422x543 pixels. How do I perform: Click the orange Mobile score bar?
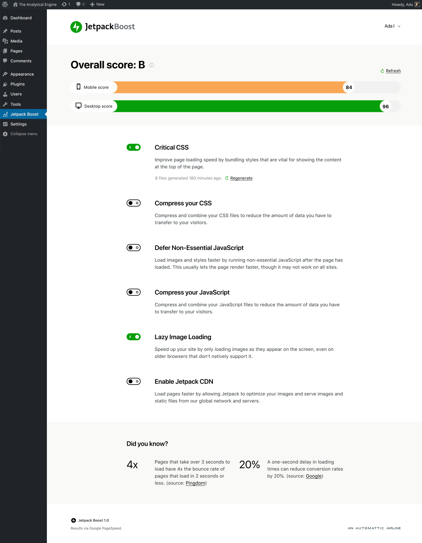pos(229,87)
